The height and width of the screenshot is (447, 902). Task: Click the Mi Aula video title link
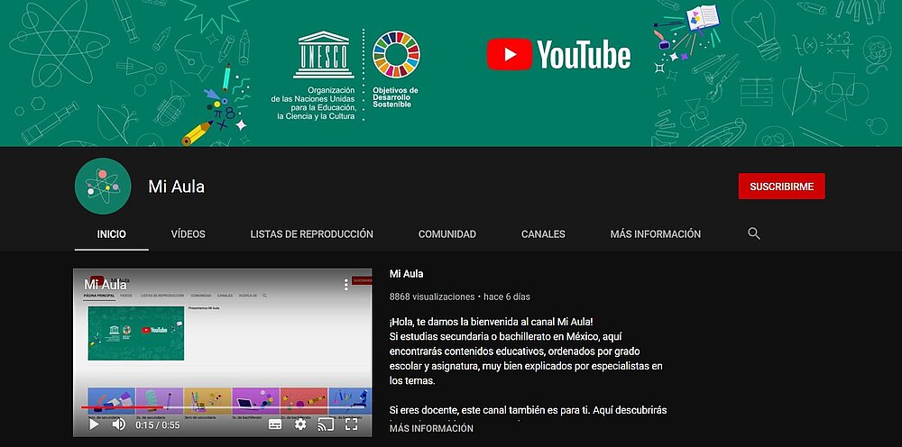(x=406, y=274)
